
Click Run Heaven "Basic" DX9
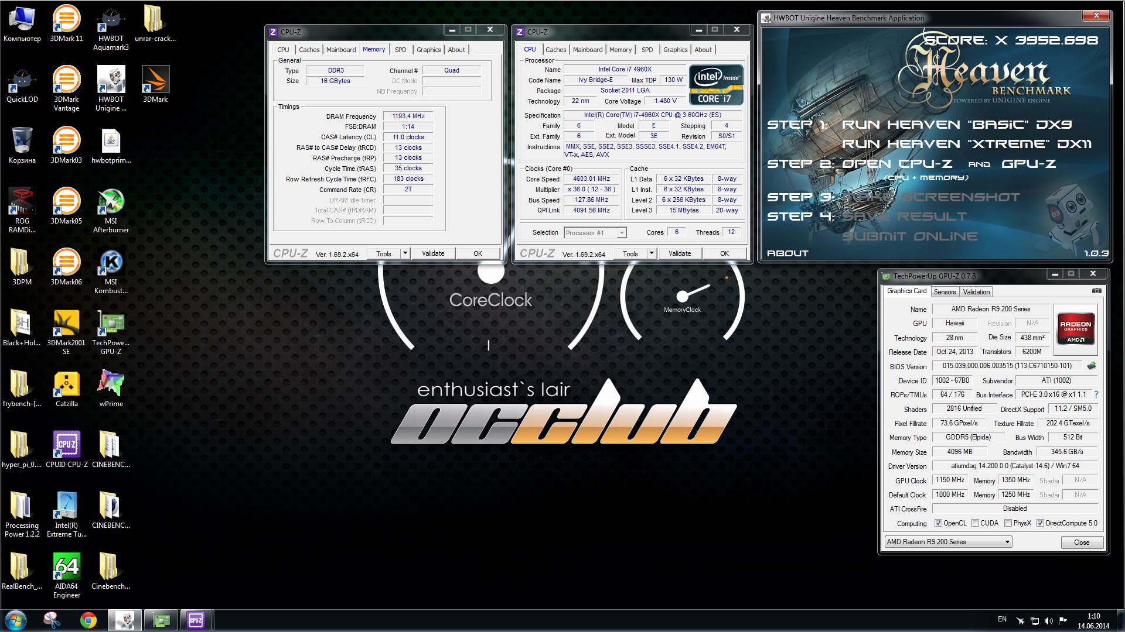[x=956, y=125]
